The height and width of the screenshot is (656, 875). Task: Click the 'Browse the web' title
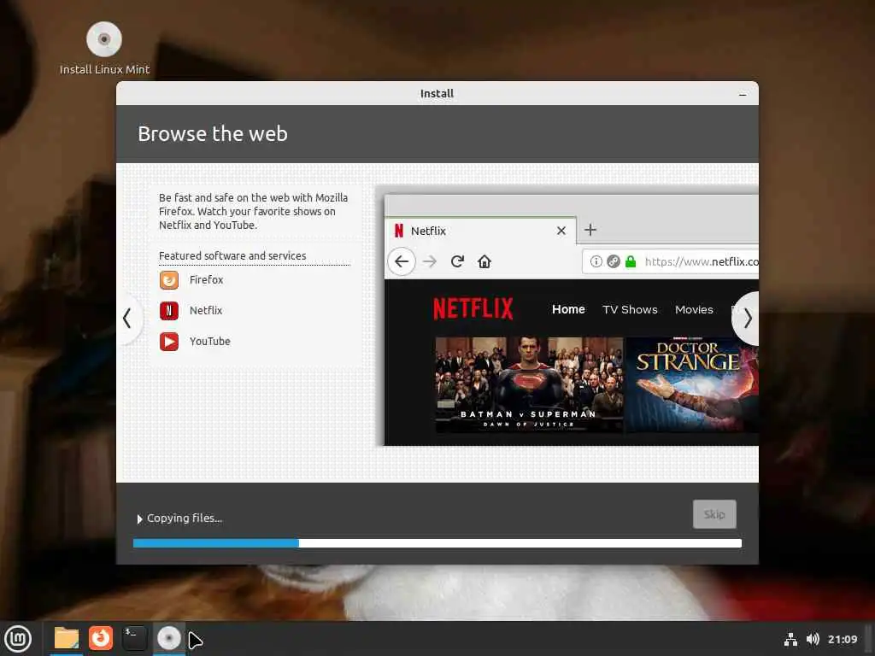[213, 134]
